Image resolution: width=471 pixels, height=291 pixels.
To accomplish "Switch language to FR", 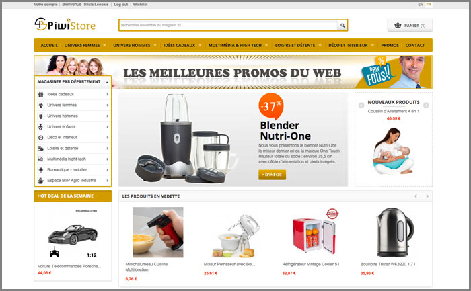I will [429, 5].
